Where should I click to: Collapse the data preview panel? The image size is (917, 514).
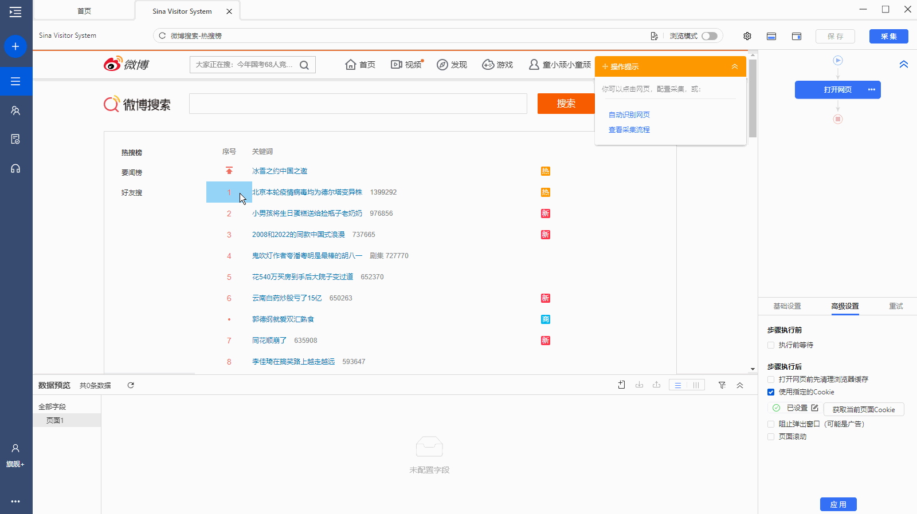pyautogui.click(x=740, y=385)
